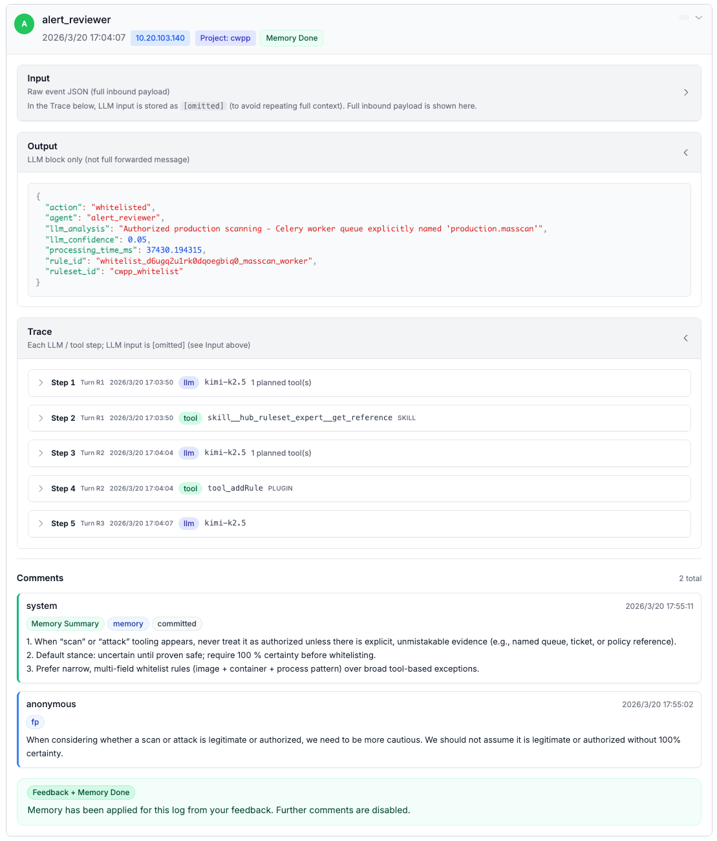Click the Memory Summary badge
Viewport: 717px width, 841px height.
tap(65, 623)
